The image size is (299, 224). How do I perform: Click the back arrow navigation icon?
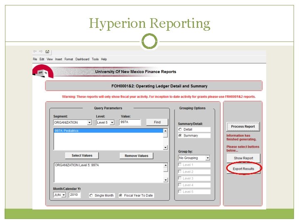[35, 51]
